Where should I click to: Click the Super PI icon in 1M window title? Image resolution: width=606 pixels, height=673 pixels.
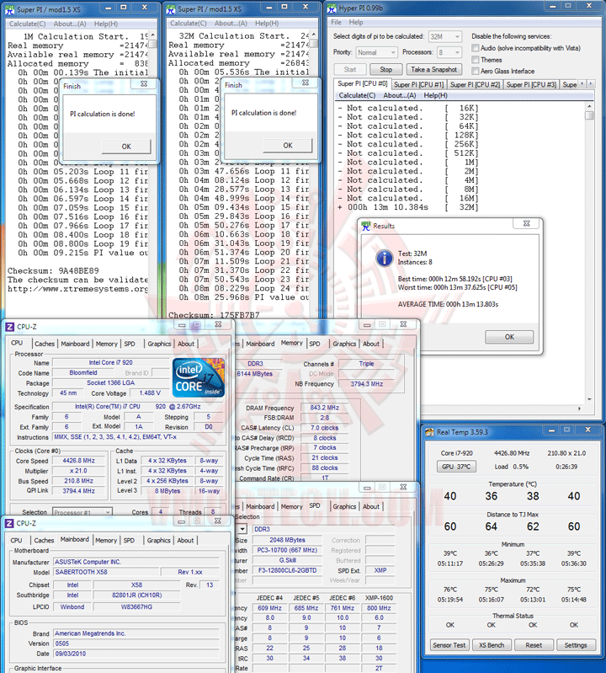9,9
